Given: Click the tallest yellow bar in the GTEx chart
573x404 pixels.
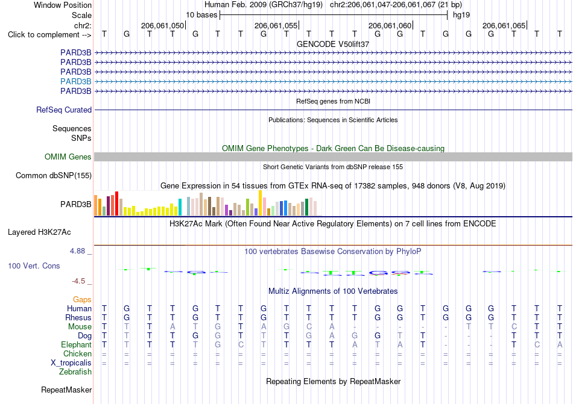Looking at the screenshot, I should [260, 203].
